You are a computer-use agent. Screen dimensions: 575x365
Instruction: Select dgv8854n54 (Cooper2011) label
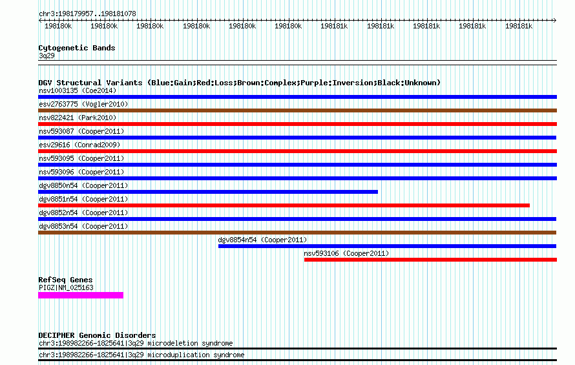point(262,240)
